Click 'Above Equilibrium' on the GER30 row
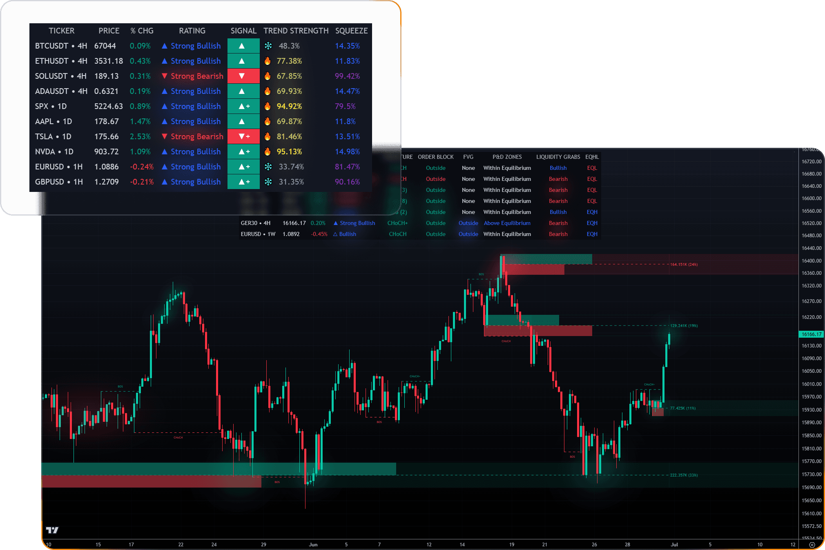825x550 pixels. click(507, 223)
